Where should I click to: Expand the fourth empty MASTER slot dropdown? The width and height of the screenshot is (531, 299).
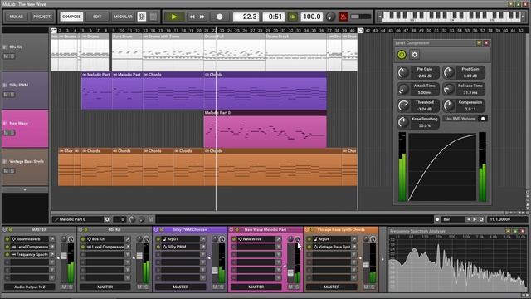point(52,262)
